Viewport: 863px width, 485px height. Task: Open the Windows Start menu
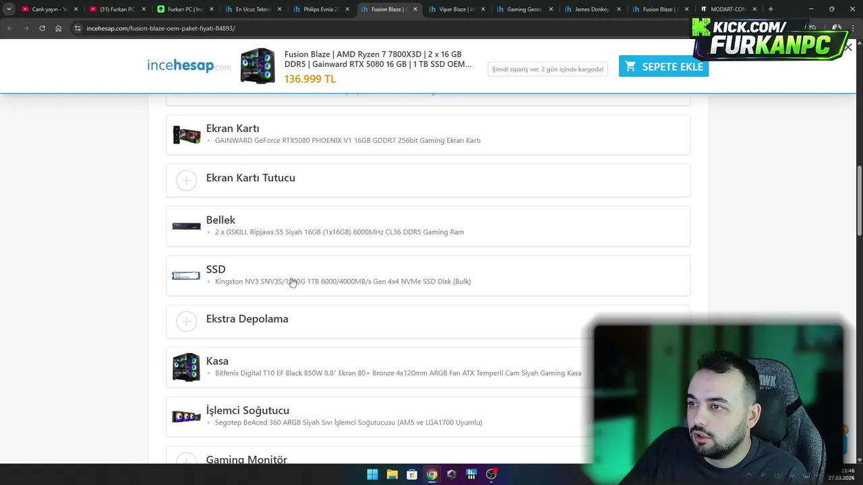(x=372, y=474)
